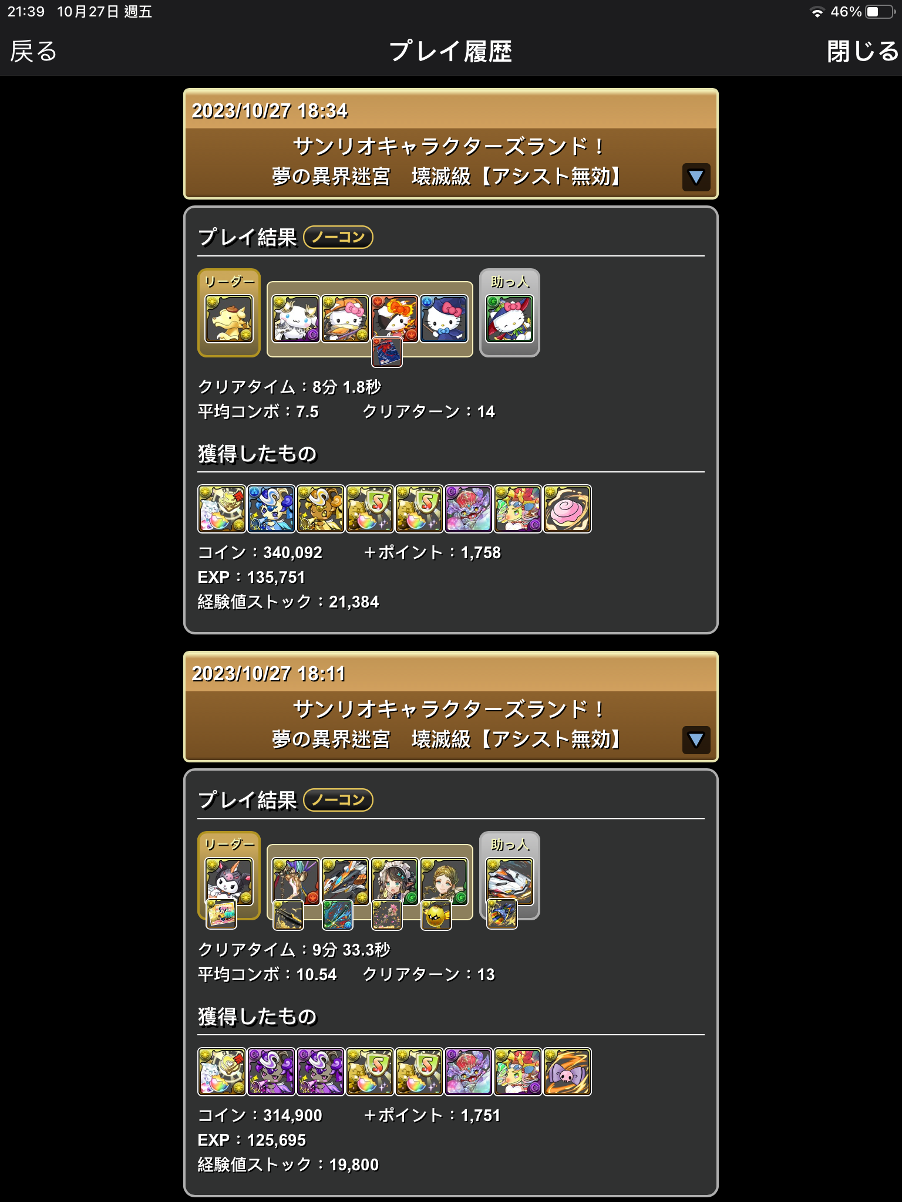Tap the blue Hello Kitty team member
902x1202 pixels.
pyautogui.click(x=444, y=319)
